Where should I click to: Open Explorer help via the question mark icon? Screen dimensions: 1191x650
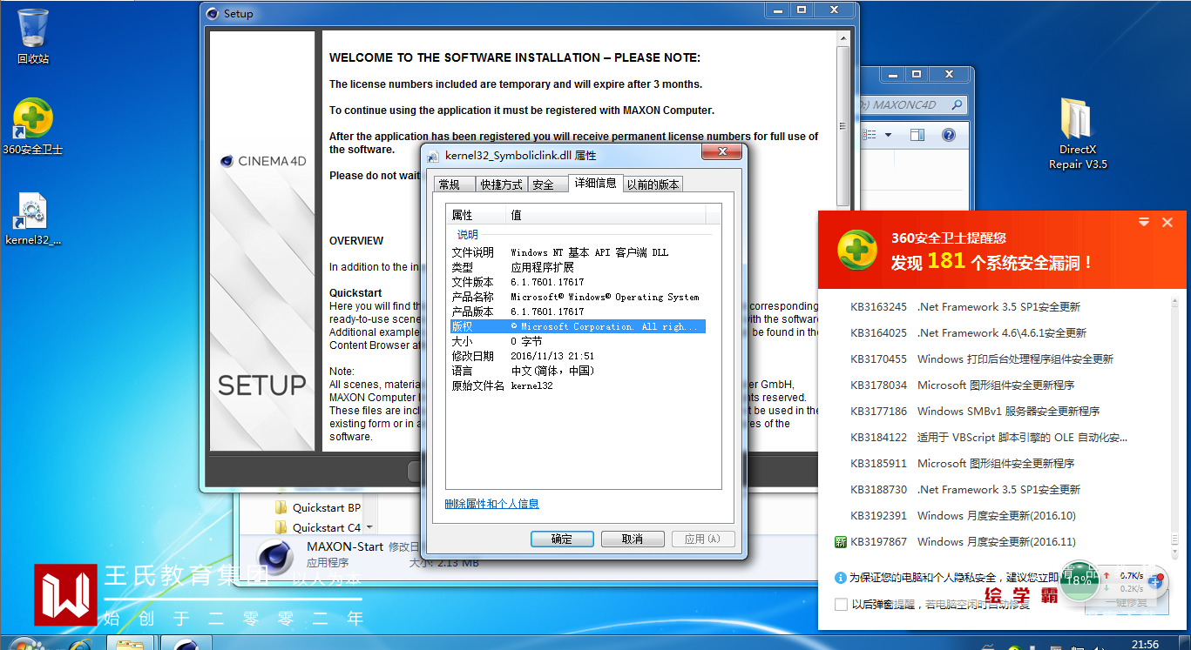click(949, 135)
